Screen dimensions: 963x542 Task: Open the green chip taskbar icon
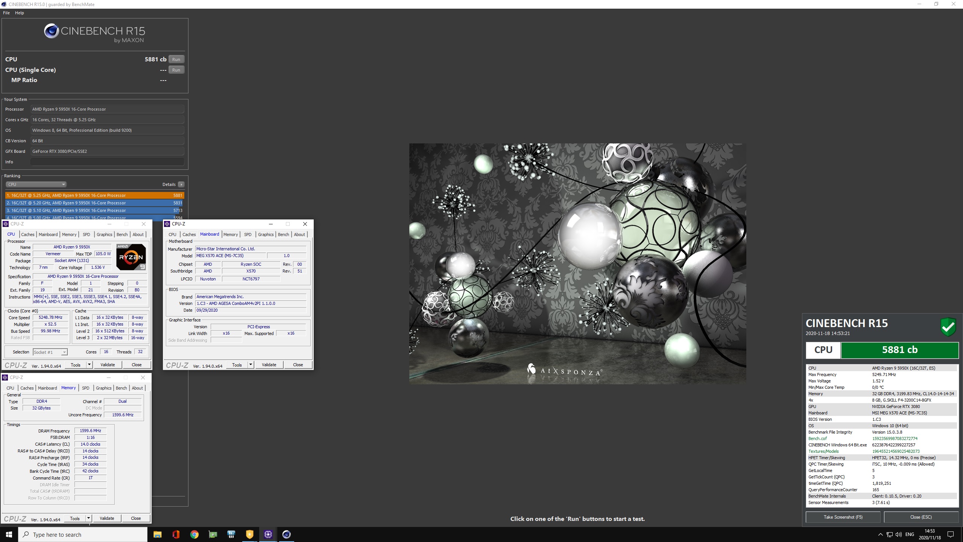pos(213,534)
